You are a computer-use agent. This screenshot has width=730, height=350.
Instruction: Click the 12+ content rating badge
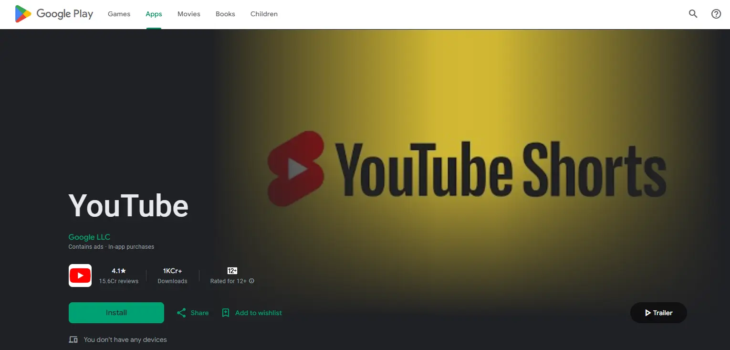click(232, 271)
